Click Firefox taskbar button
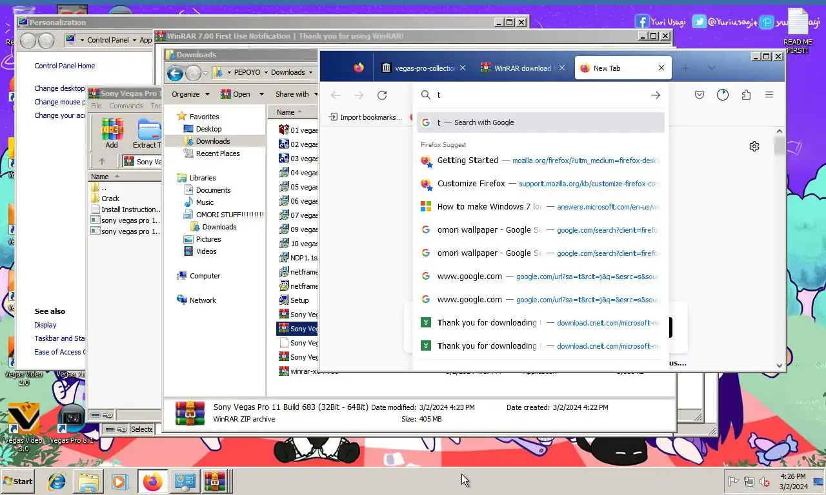The height and width of the screenshot is (495, 826). pos(153,481)
